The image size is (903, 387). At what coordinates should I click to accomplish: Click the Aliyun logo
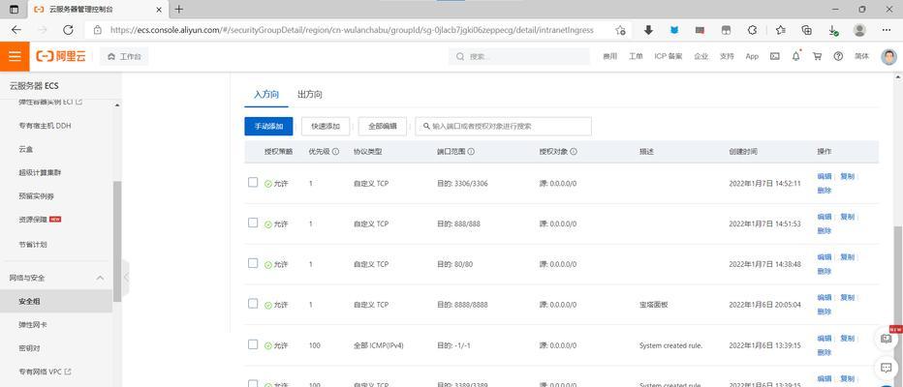coord(61,56)
